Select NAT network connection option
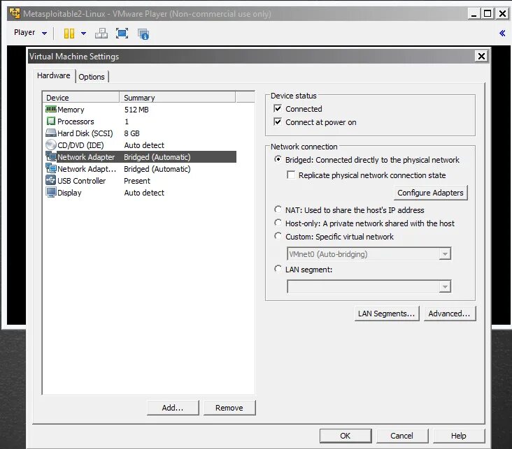This screenshot has width=512, height=449. pos(278,209)
